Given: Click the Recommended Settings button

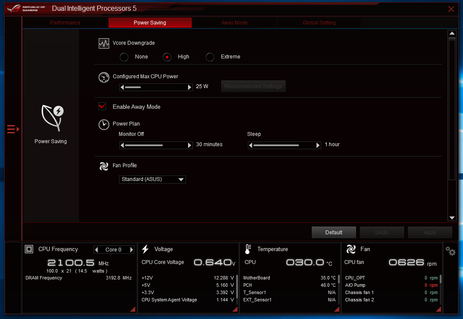Looking at the screenshot, I should click(253, 86).
